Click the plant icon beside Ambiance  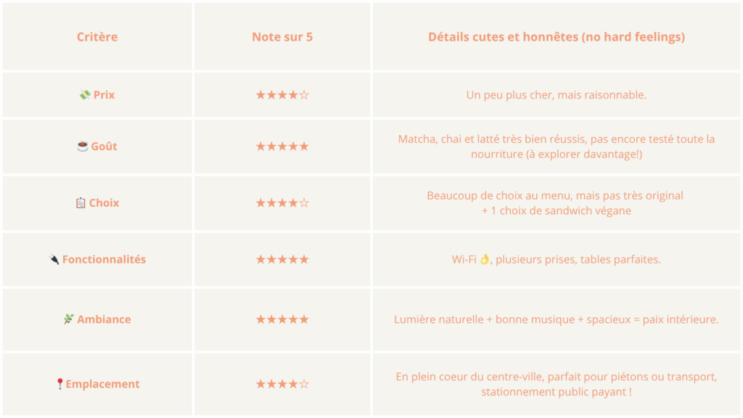[x=69, y=319]
